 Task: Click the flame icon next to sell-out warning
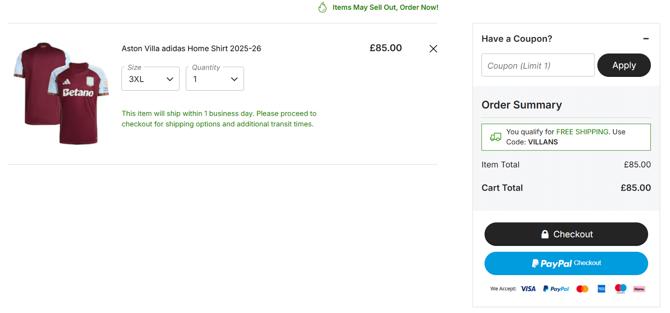(x=322, y=7)
